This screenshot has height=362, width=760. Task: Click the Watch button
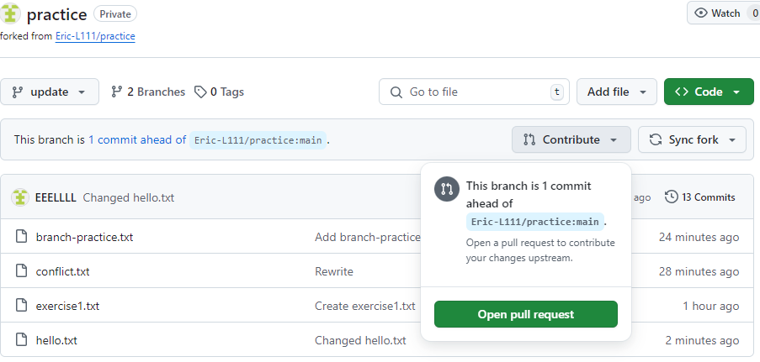pos(723,13)
